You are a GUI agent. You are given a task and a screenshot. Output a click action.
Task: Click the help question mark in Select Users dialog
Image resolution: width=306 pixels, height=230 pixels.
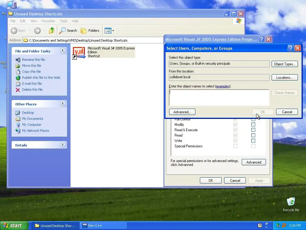coord(290,48)
